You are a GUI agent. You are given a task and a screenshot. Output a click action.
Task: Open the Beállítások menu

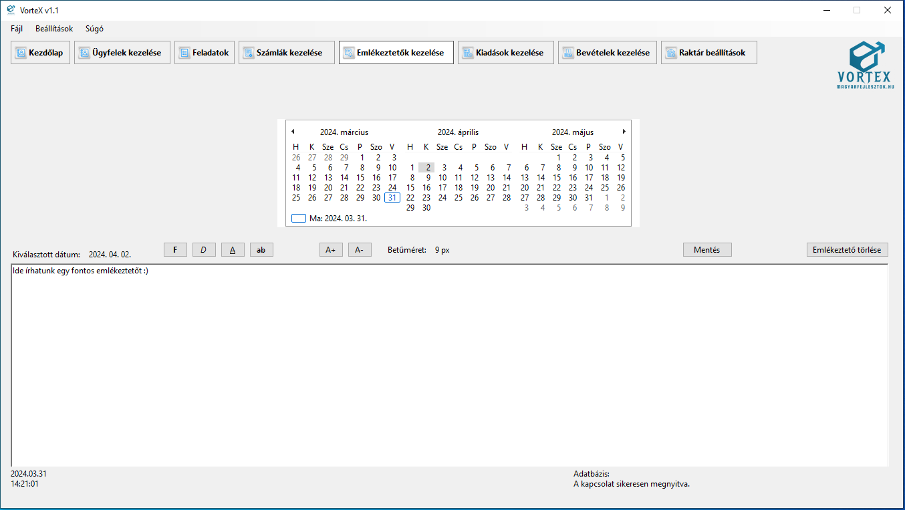(x=54, y=29)
